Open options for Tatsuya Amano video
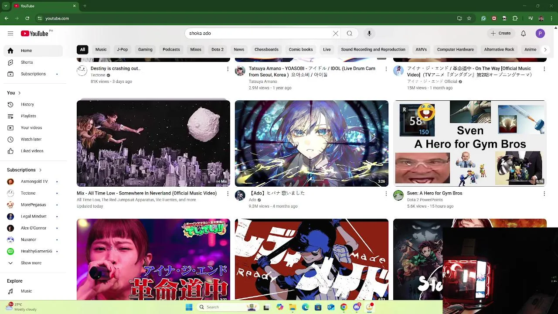 pyautogui.click(x=386, y=69)
